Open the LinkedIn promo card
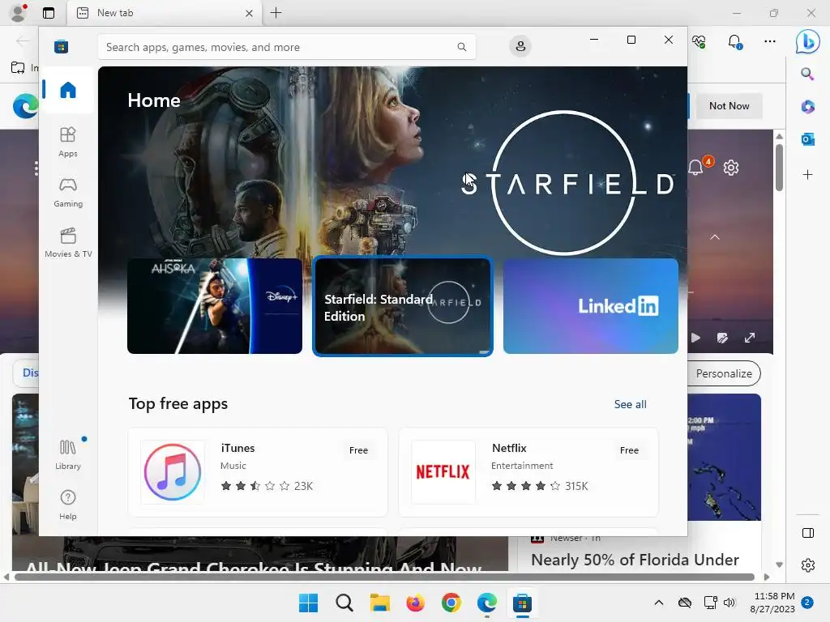 (x=591, y=305)
